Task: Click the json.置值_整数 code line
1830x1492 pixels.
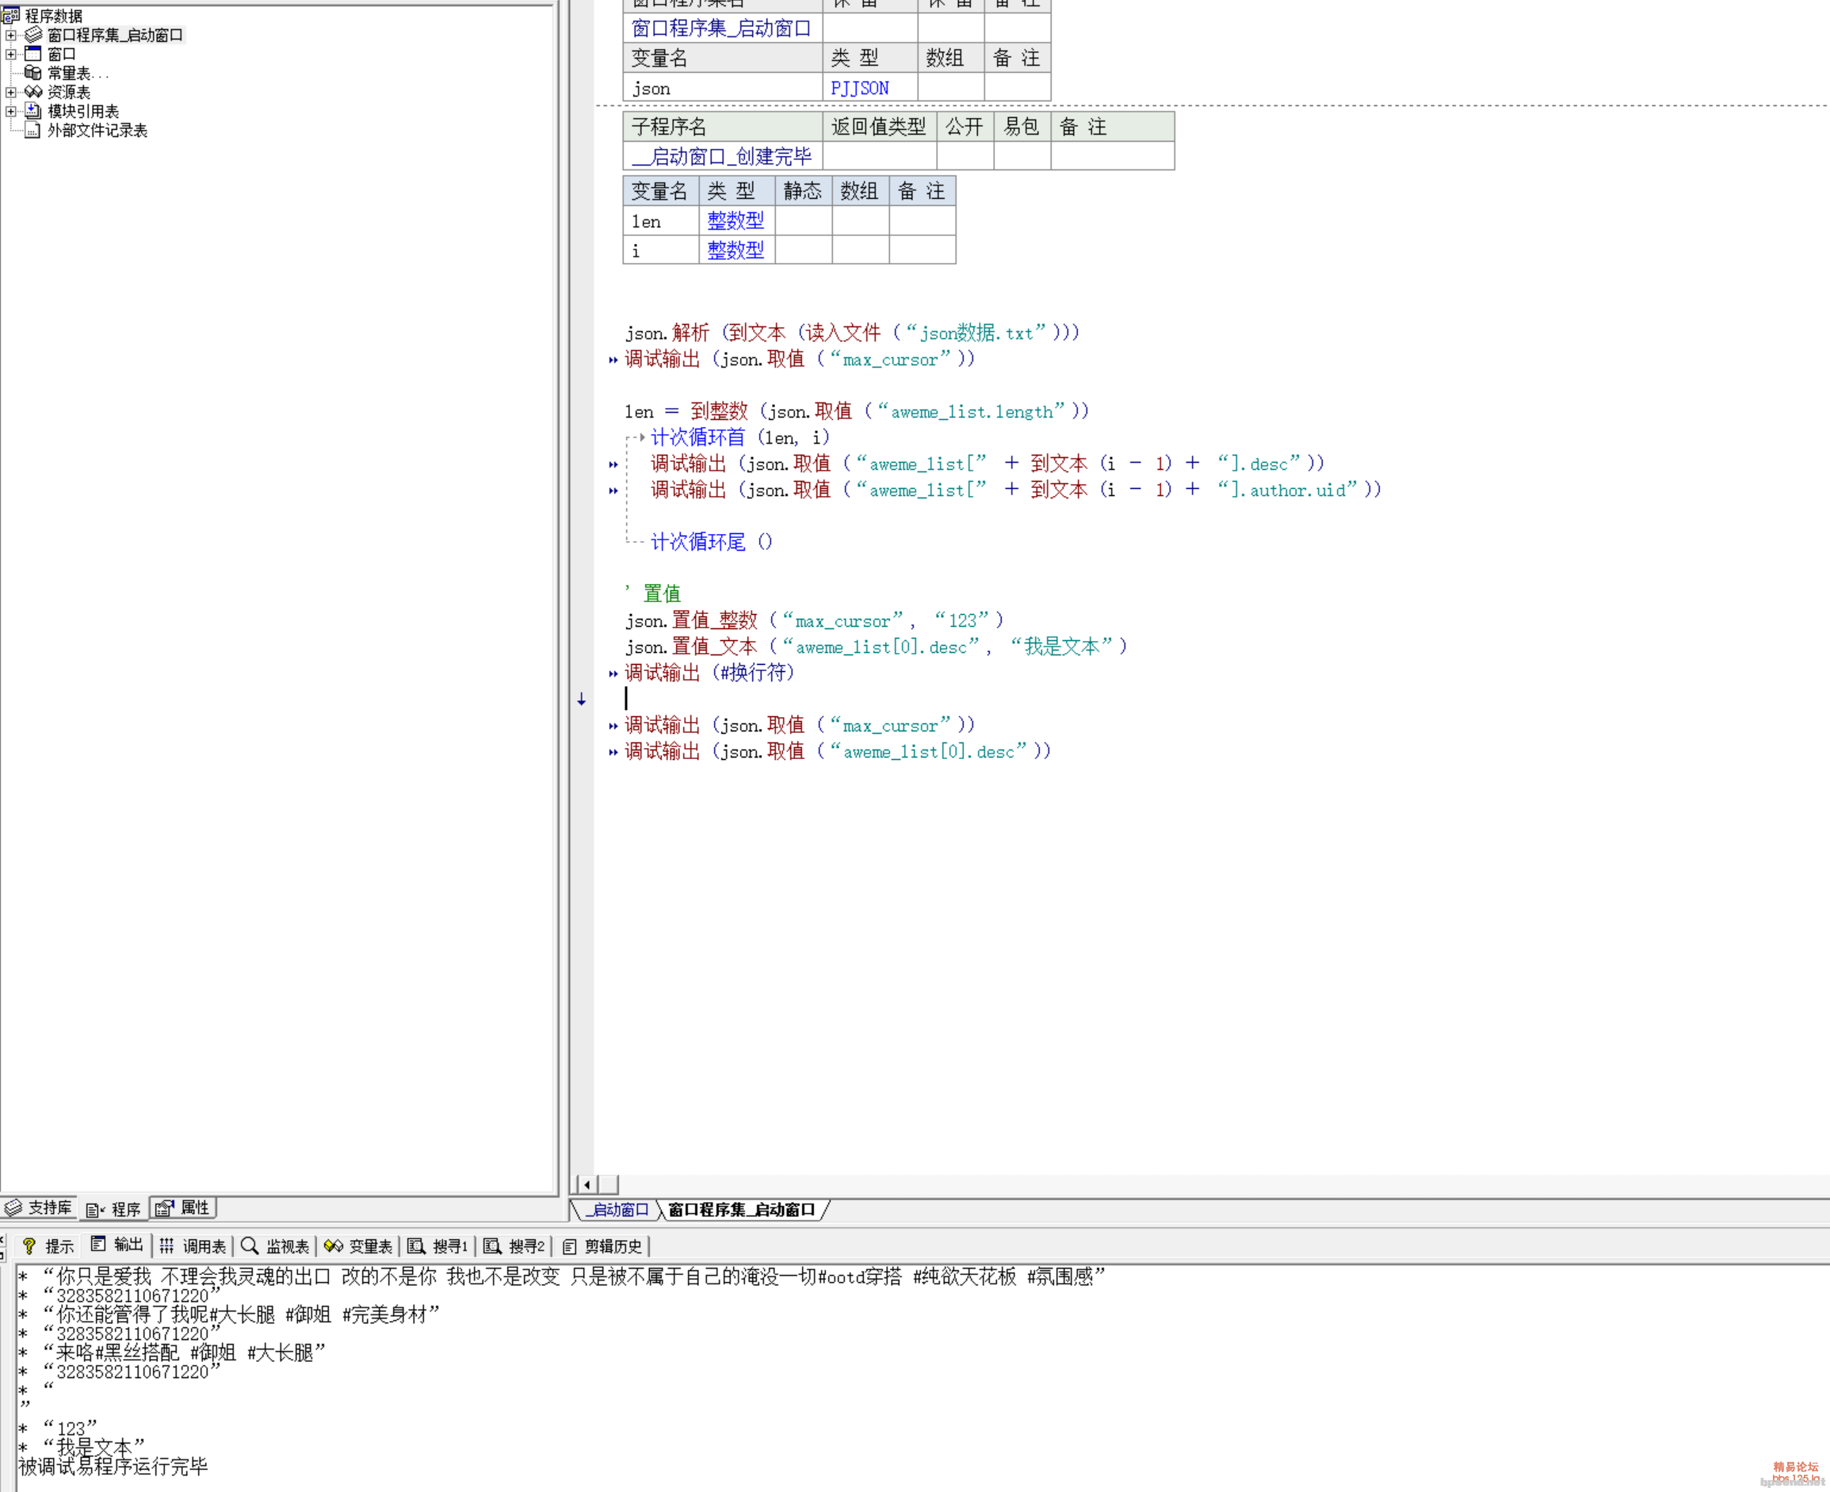Action: (x=814, y=620)
